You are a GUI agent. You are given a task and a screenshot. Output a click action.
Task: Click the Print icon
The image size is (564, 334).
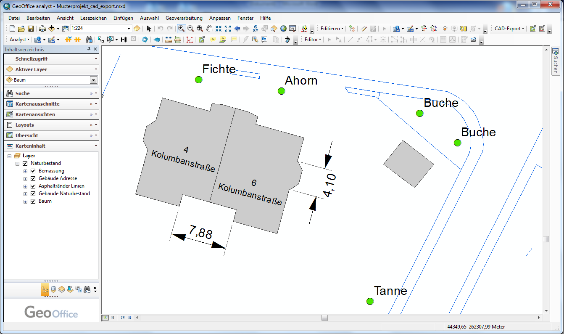click(42, 28)
